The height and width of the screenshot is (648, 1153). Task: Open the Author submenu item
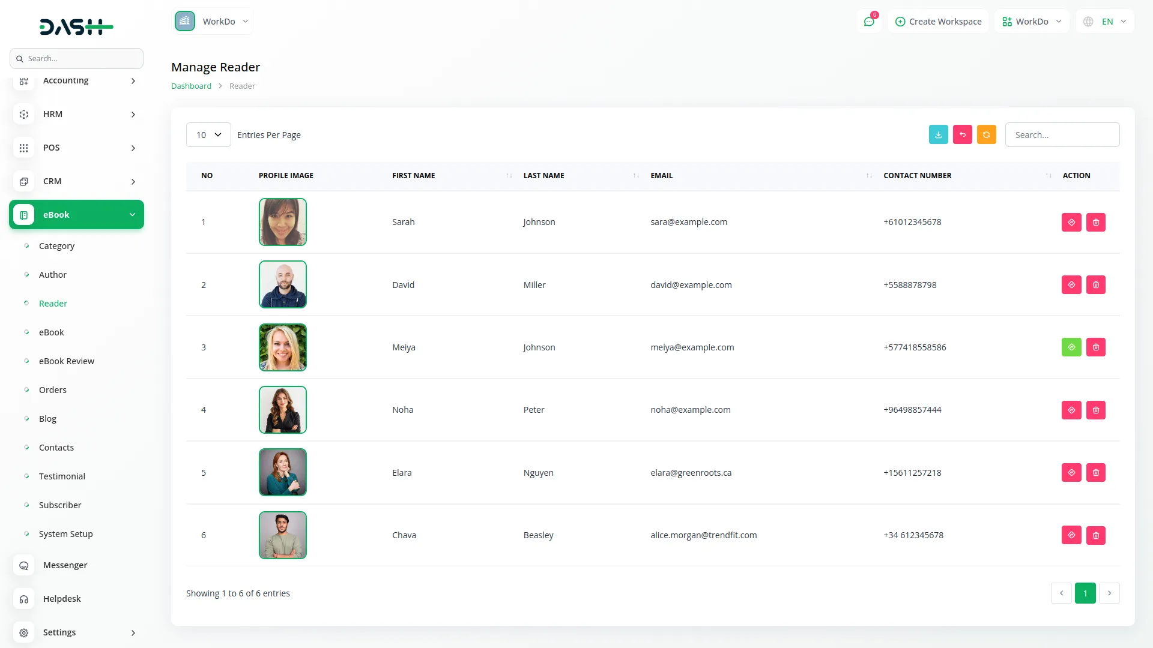click(53, 275)
